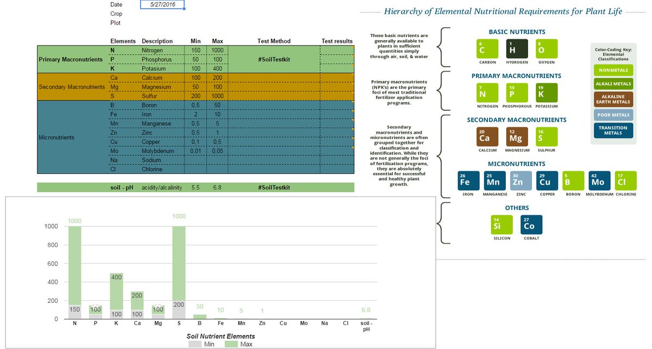Click the Calcium element tile
The width and height of the screenshot is (652, 349).
click(487, 137)
